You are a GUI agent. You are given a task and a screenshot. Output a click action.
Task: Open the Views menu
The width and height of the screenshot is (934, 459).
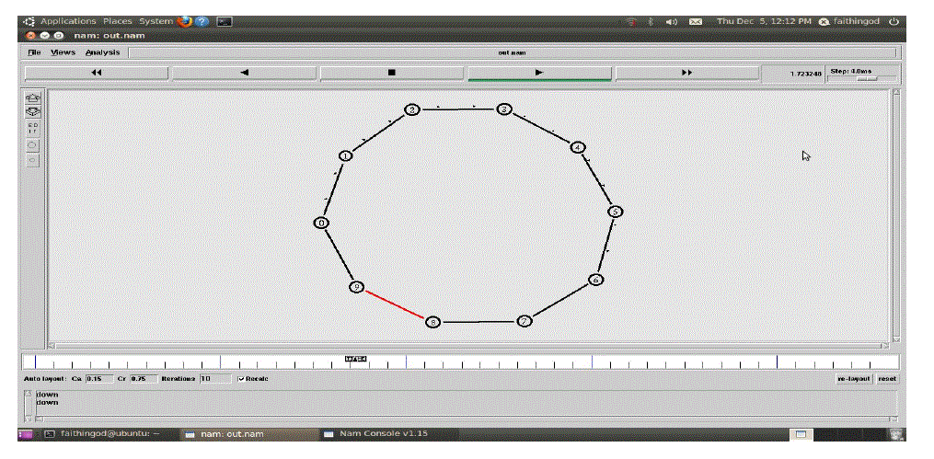point(63,52)
